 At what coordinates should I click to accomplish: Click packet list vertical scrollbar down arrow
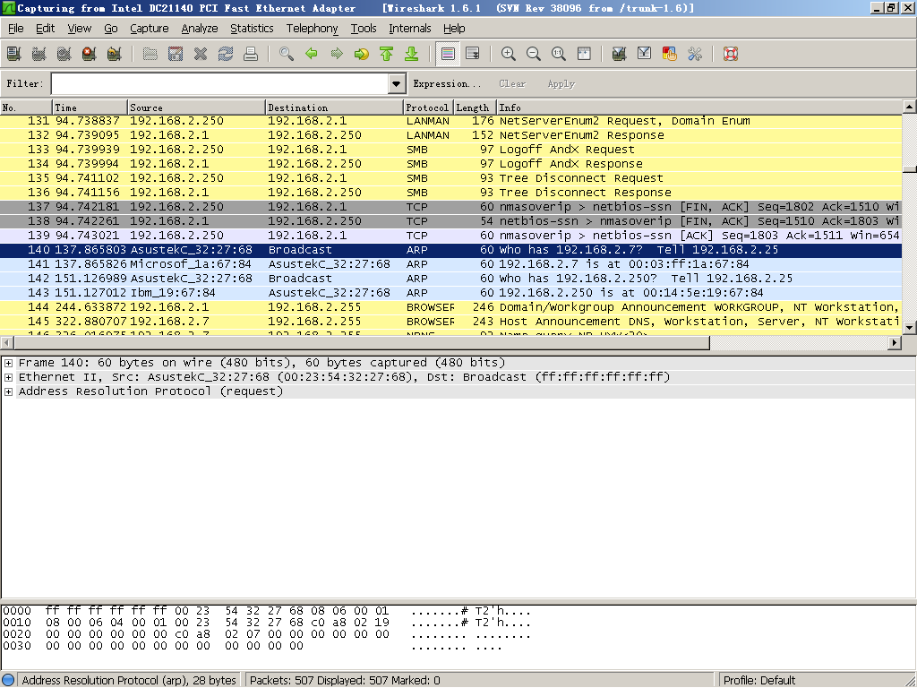pyautogui.click(x=909, y=328)
